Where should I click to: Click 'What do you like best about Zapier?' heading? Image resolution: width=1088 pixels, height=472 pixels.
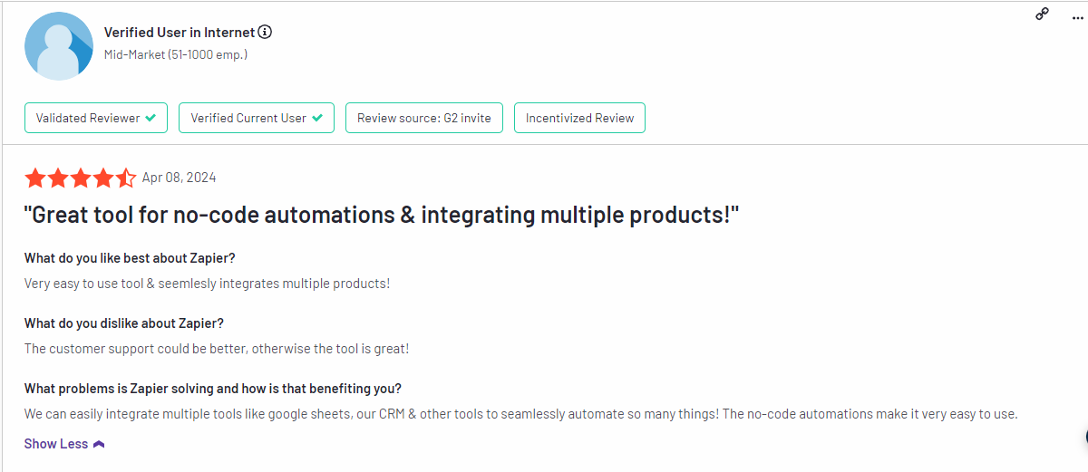130,258
